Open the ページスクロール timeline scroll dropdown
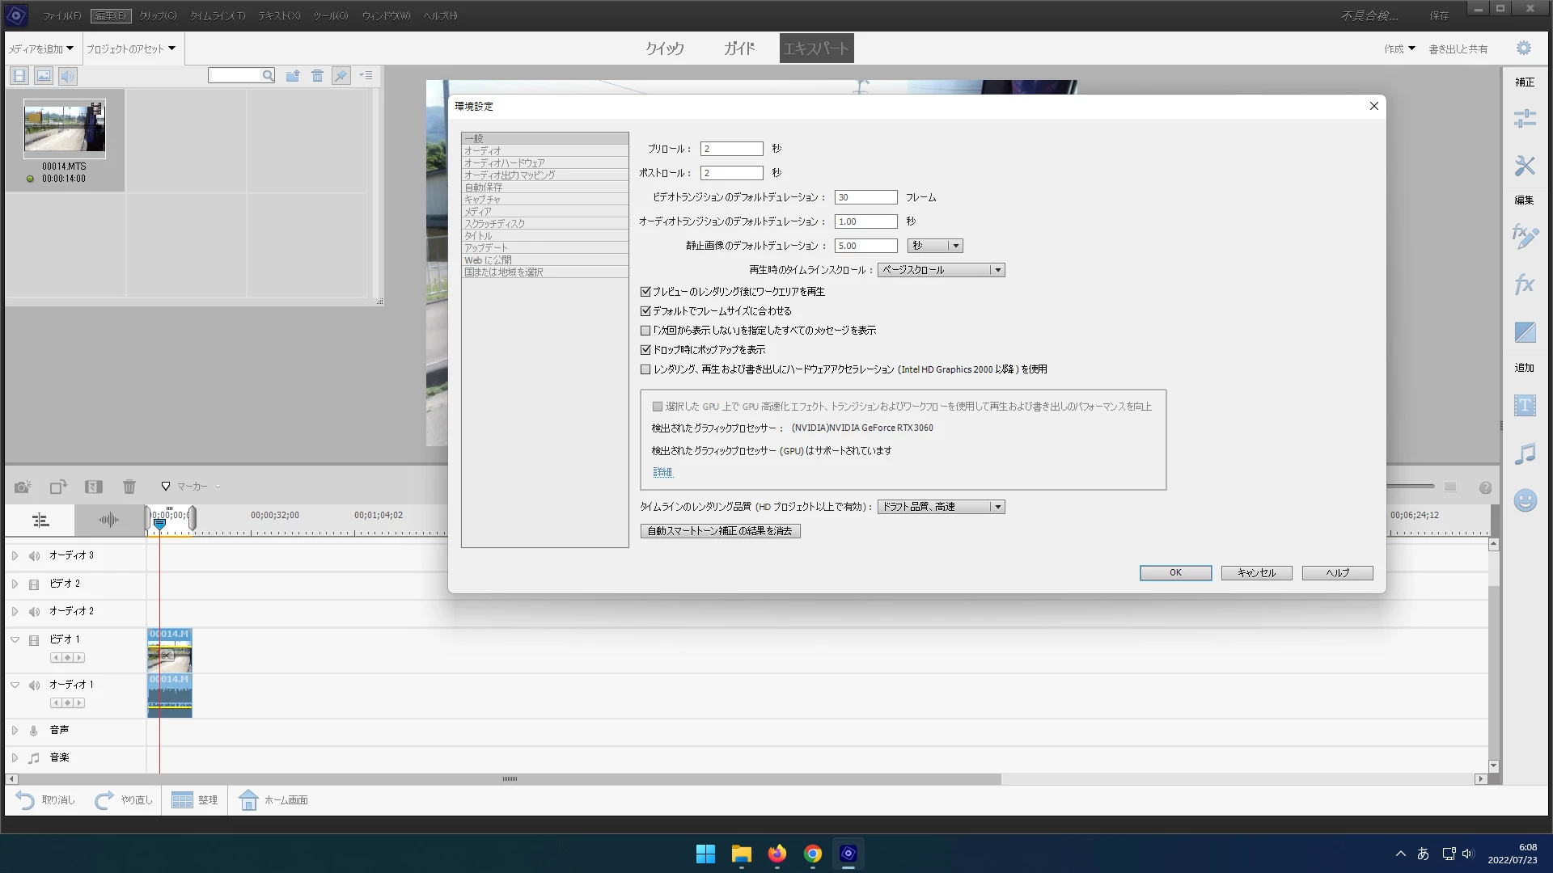The image size is (1553, 873). (941, 270)
